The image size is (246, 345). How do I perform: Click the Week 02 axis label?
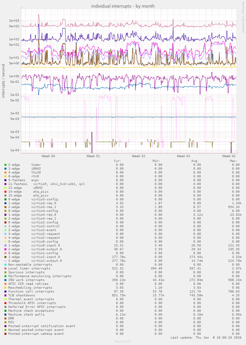(229, 156)
